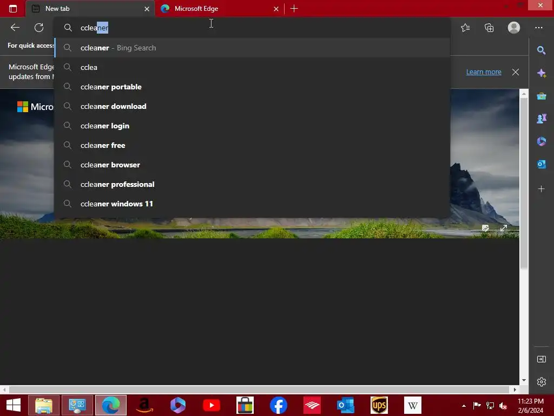Hide the sidebar with the panel icon
The width and height of the screenshot is (554, 416).
coord(541,359)
